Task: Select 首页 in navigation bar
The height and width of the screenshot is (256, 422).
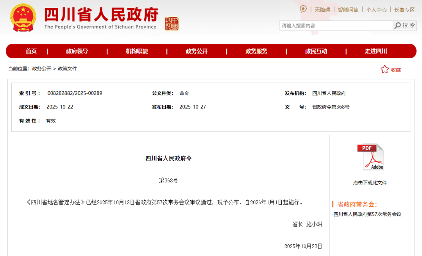Action: (31, 51)
